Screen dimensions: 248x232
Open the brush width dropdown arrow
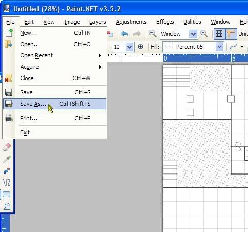129,47
